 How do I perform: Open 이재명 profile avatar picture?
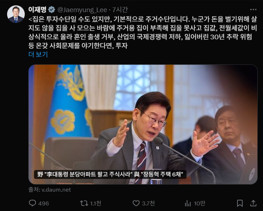coord(16,14)
